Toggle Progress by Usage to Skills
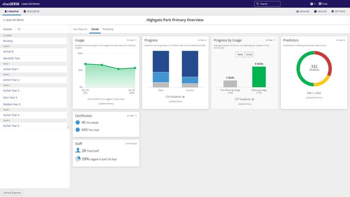350x197 pixels. pyautogui.click(x=240, y=55)
